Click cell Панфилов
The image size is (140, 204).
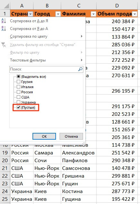(x=79, y=160)
